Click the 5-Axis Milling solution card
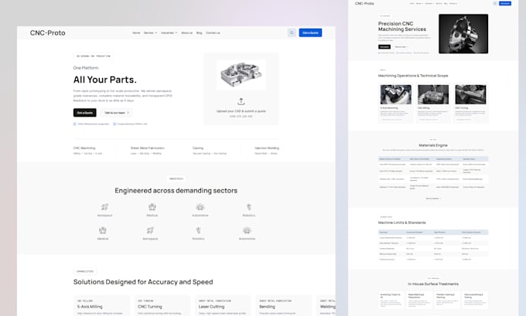Screen dimensions: 526x316 (101, 306)
